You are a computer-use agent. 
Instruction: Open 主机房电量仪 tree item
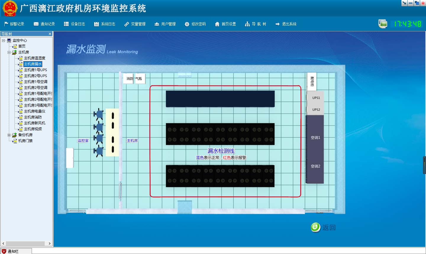(x=35, y=111)
